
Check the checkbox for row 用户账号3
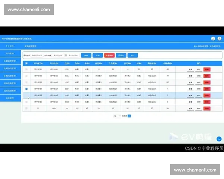pos(27,82)
